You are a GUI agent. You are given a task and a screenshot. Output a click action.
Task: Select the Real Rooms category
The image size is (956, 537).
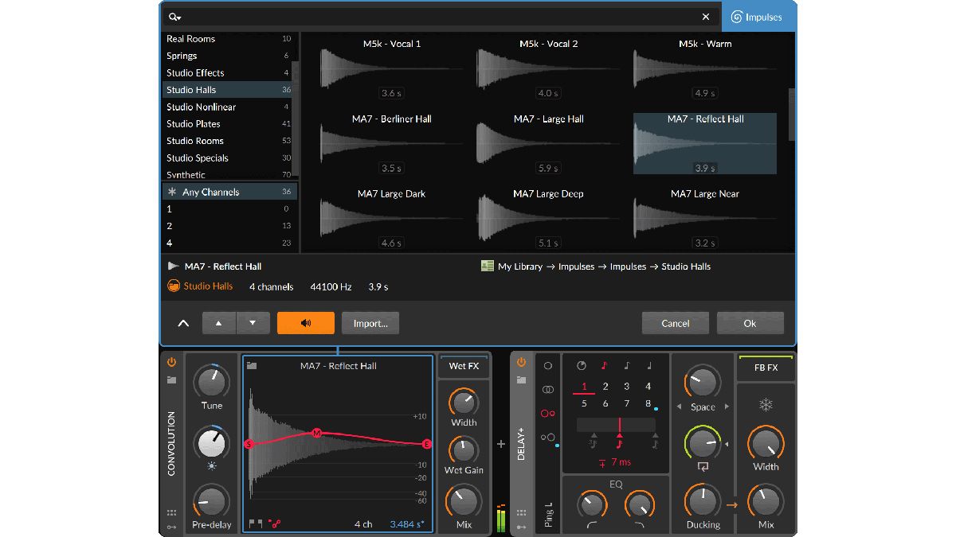(x=228, y=39)
